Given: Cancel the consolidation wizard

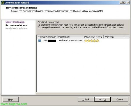Looking at the screenshot, I should [x=120, y=99].
